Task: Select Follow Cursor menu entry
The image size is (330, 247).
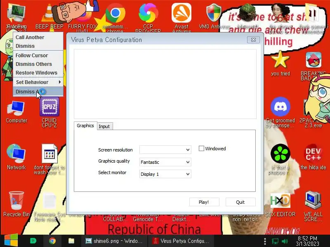Action: [38, 56]
